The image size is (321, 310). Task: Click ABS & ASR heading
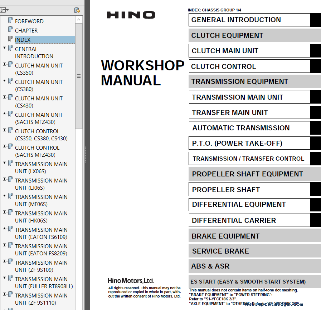pyautogui.click(x=255, y=266)
